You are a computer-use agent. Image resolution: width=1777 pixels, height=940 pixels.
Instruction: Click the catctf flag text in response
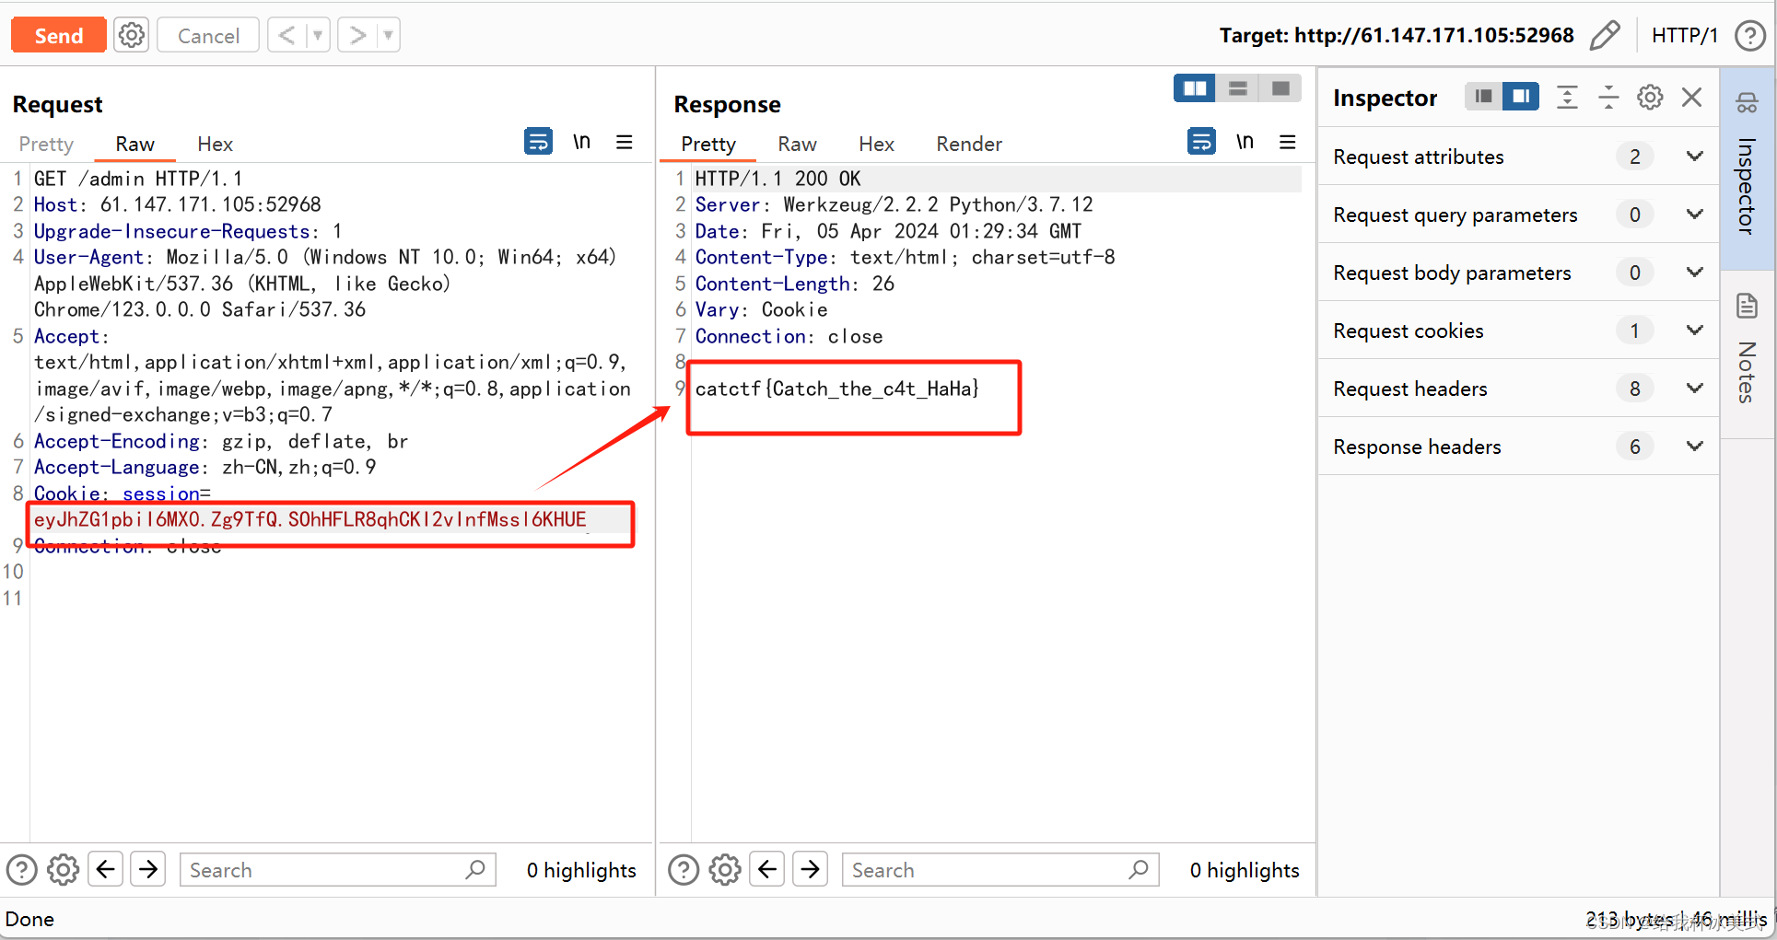tap(837, 389)
